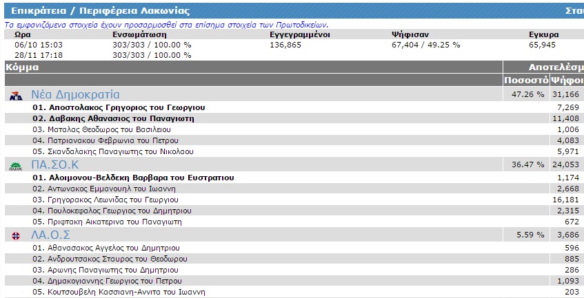Click the Νέα Δημοκρατία party logo

(x=15, y=96)
